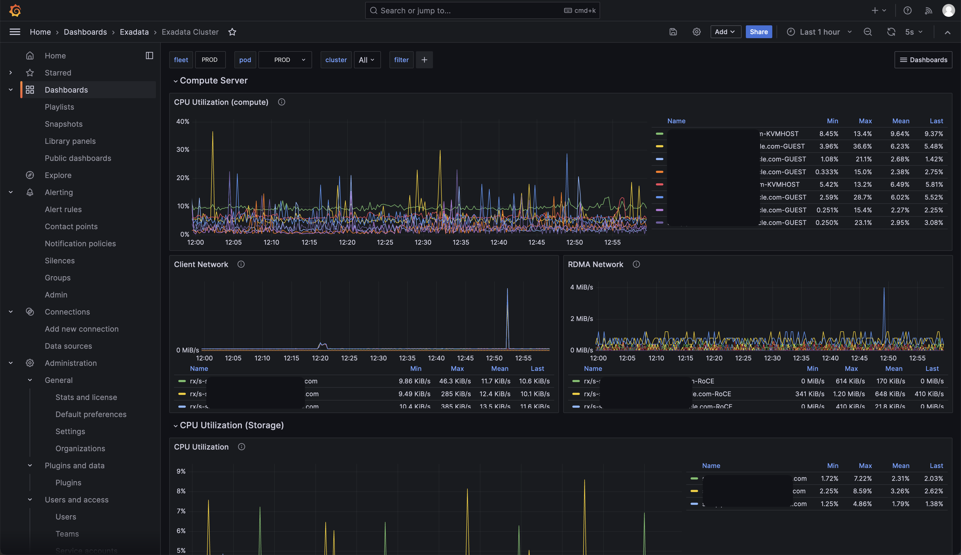Screen dimensions: 961x555
Task: Open help via question mark icon
Action: click(907, 10)
